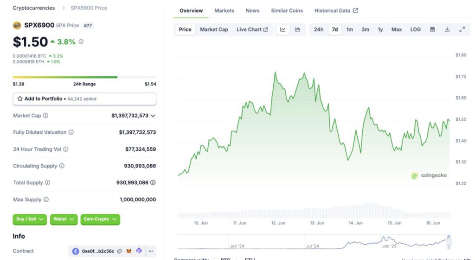Click 24 Hour Trading Vol info icon

66,149
